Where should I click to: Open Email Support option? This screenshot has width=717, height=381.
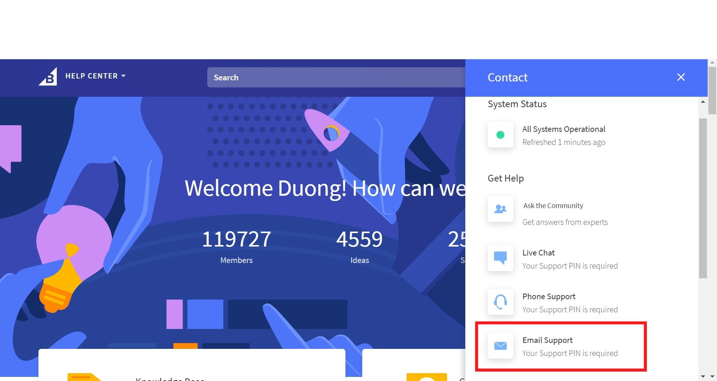coord(547,340)
